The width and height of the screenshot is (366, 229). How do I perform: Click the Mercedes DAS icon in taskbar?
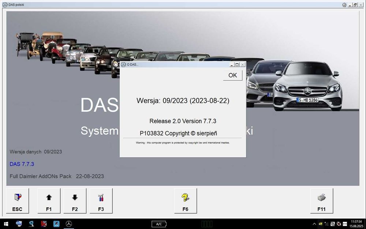(x=69, y=224)
